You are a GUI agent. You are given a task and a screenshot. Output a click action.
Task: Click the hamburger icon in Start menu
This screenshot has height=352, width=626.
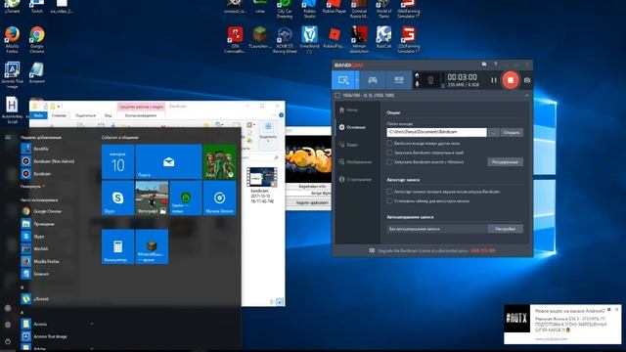tap(8, 137)
